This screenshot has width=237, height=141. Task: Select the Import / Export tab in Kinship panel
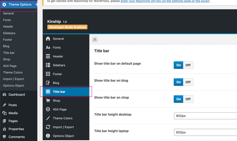click(66, 127)
